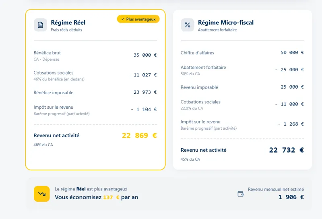Viewport: 322px width, 219px height.
Task: Select the Abattement forfaitaire row label
Action: coord(203,67)
